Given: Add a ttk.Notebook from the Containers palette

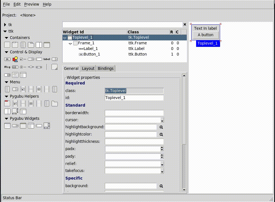Looking at the screenshot, I should point(31,45).
